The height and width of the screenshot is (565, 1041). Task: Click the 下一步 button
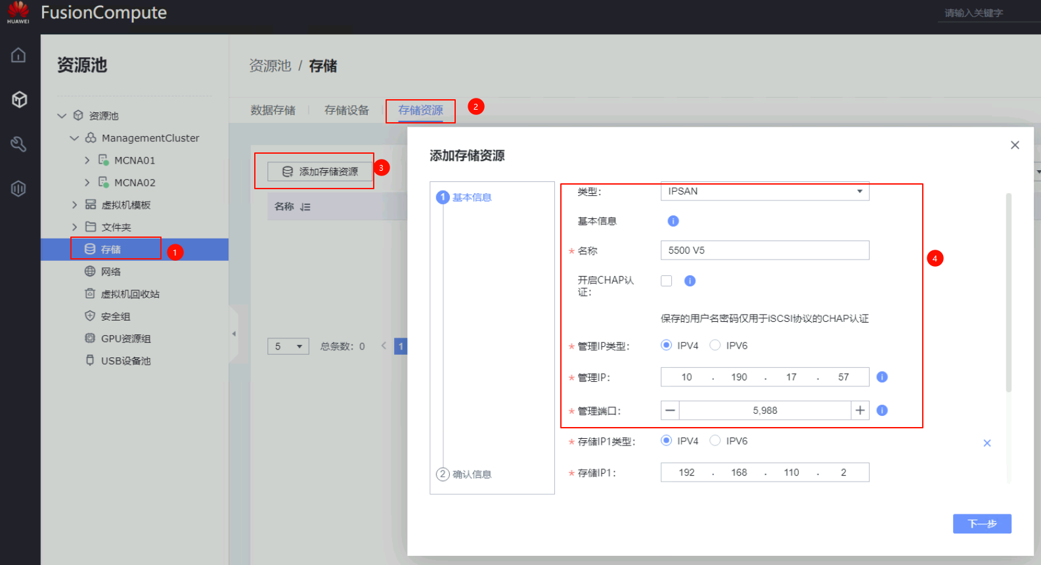(x=982, y=524)
